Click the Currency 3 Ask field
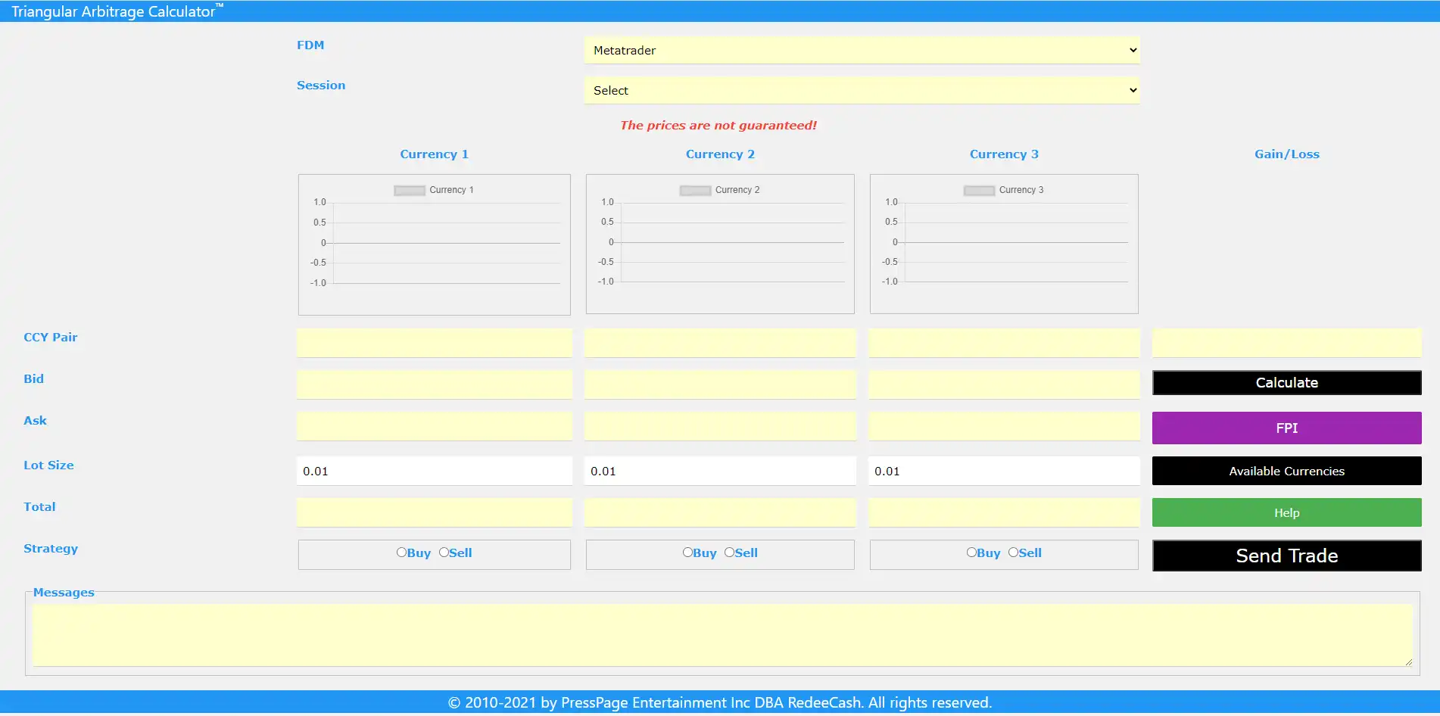Image resolution: width=1440 pixels, height=716 pixels. 1004,426
